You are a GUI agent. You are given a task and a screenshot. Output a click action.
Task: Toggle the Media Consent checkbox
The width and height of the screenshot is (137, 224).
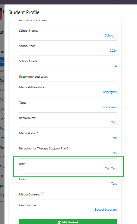point(43,194)
